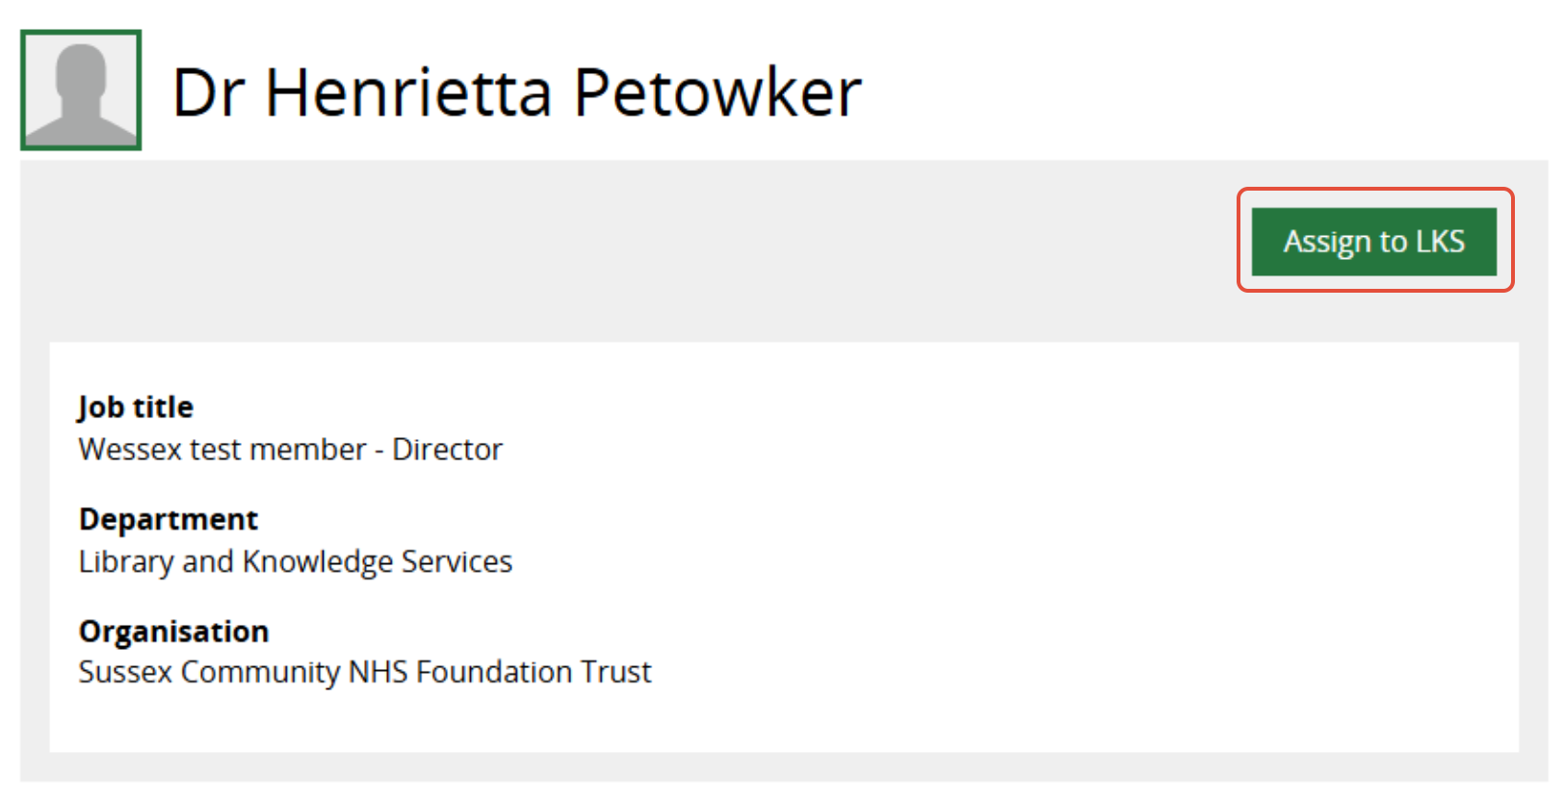Select the Wessex test member - Director text
The width and height of the screenshot is (1565, 802).
click(x=291, y=450)
